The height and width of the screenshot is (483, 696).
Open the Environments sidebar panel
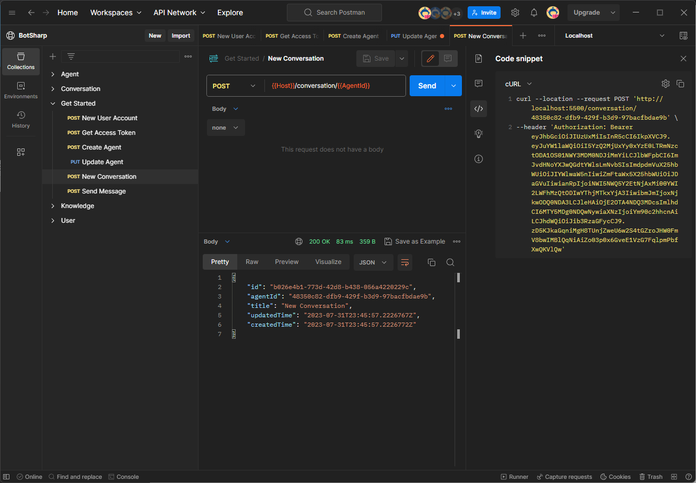21,90
